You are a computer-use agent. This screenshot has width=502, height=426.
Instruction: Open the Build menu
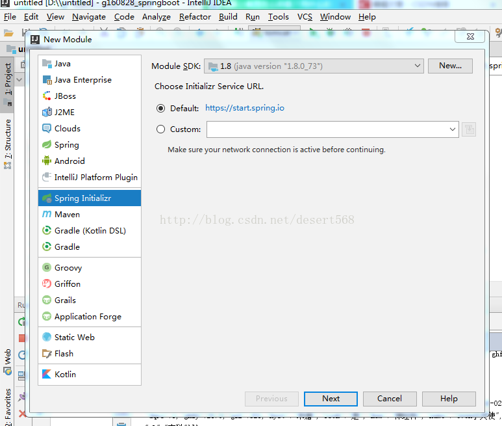[x=228, y=17]
